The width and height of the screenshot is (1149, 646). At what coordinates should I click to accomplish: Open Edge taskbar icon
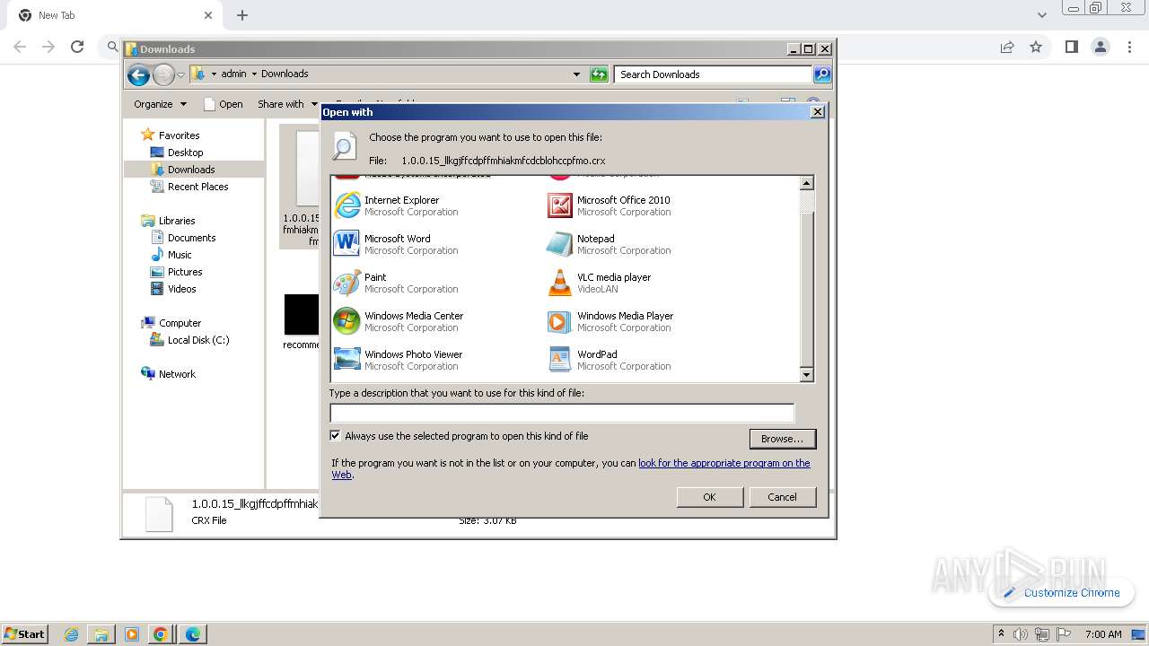click(192, 634)
